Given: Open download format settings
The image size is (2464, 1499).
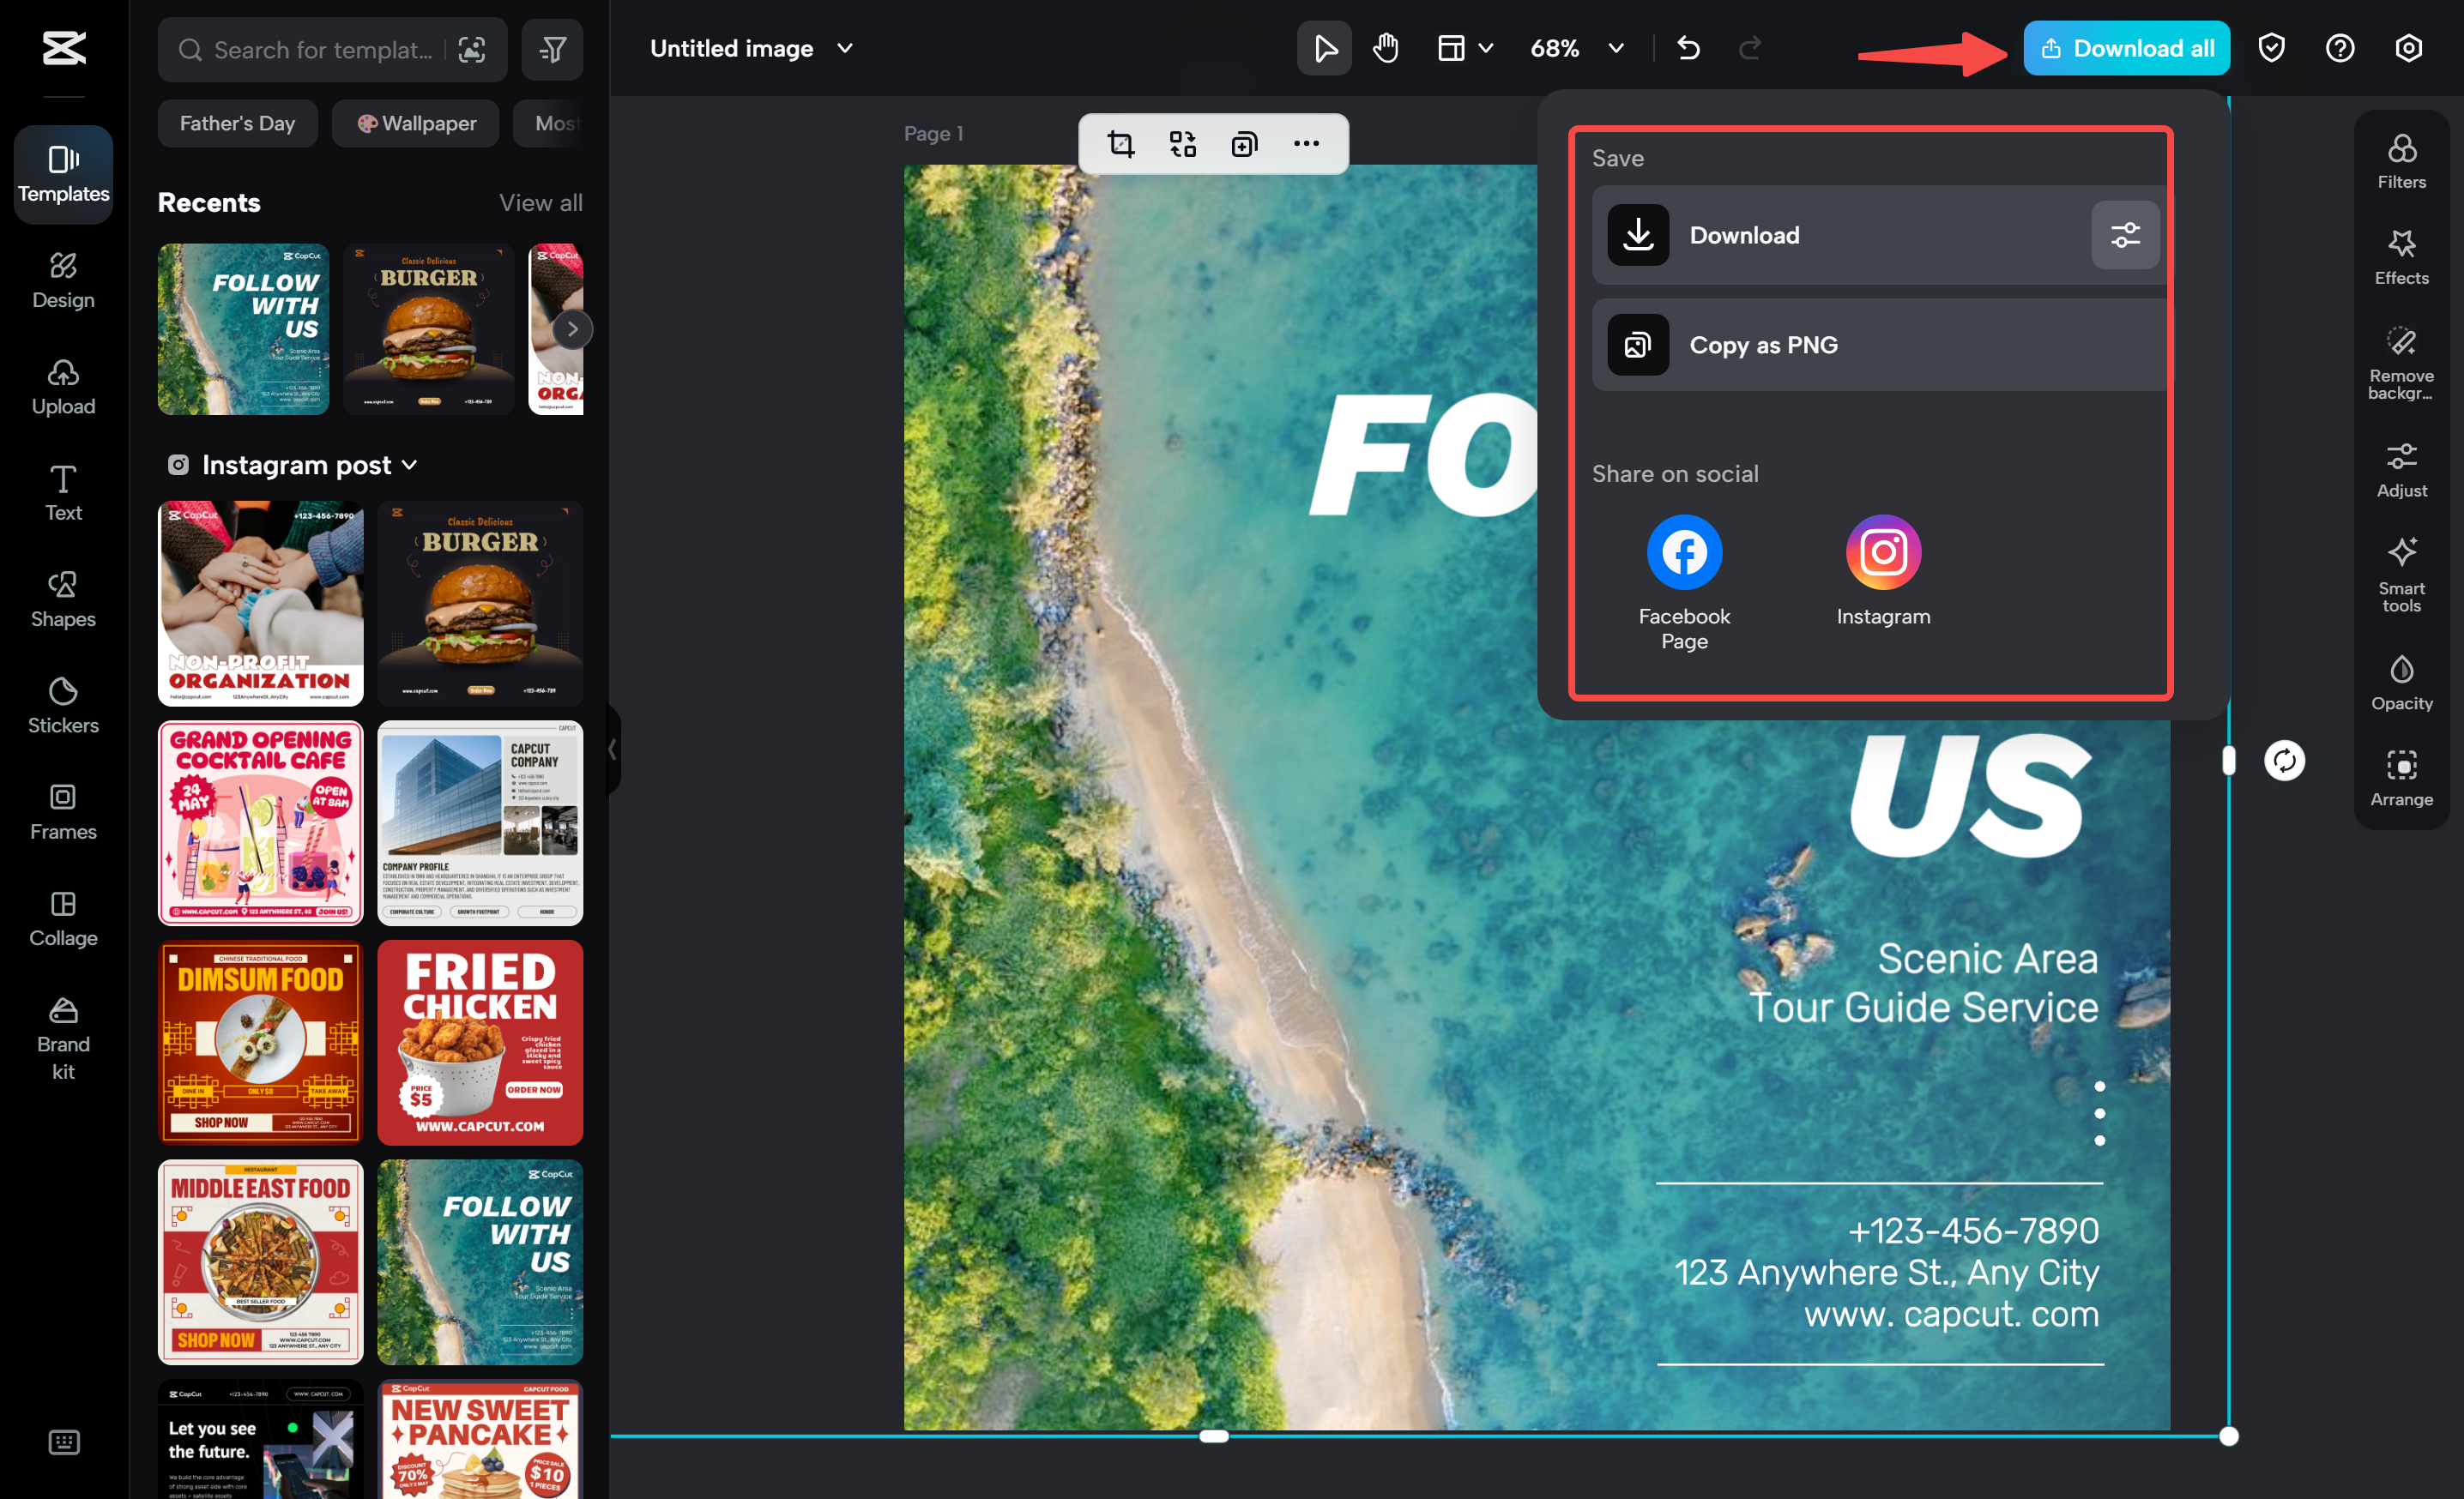Looking at the screenshot, I should point(2124,235).
